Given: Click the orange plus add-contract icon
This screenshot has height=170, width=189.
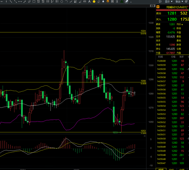Looking at the screenshot, I should (x=158, y=7).
